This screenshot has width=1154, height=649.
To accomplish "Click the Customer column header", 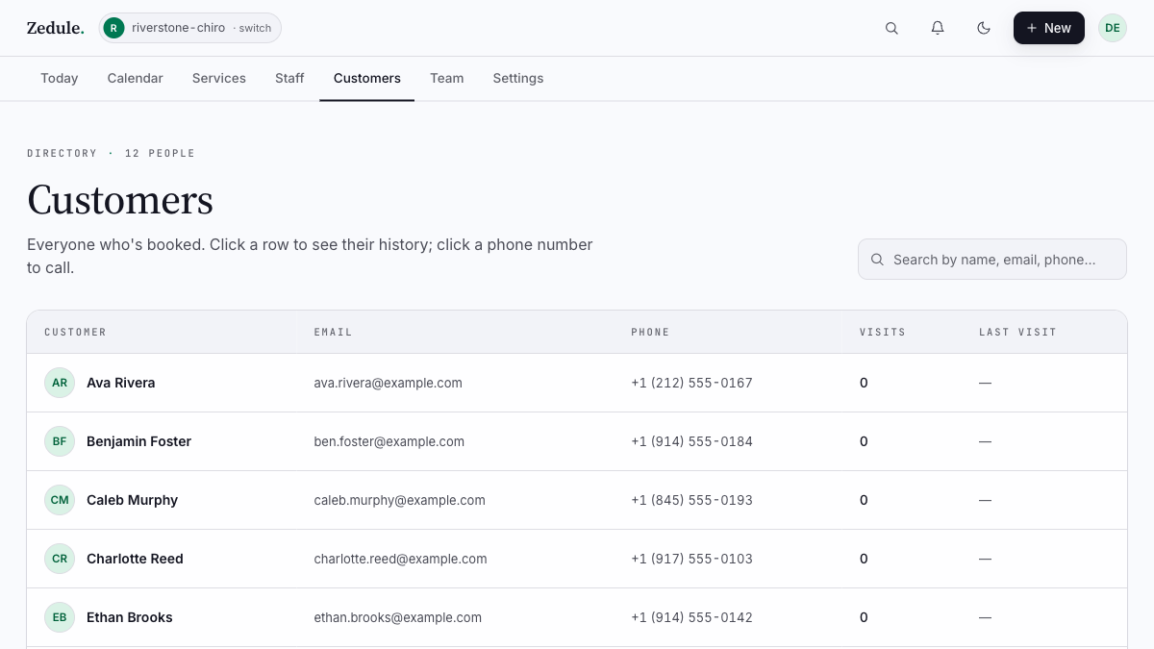I will (75, 332).
